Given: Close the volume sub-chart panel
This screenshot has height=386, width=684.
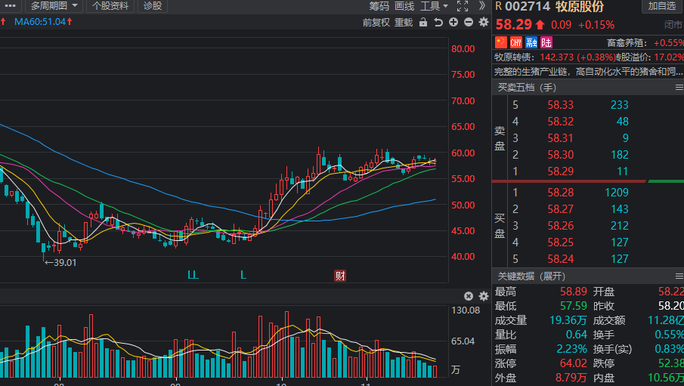Looking at the screenshot, I should tap(469, 296).
